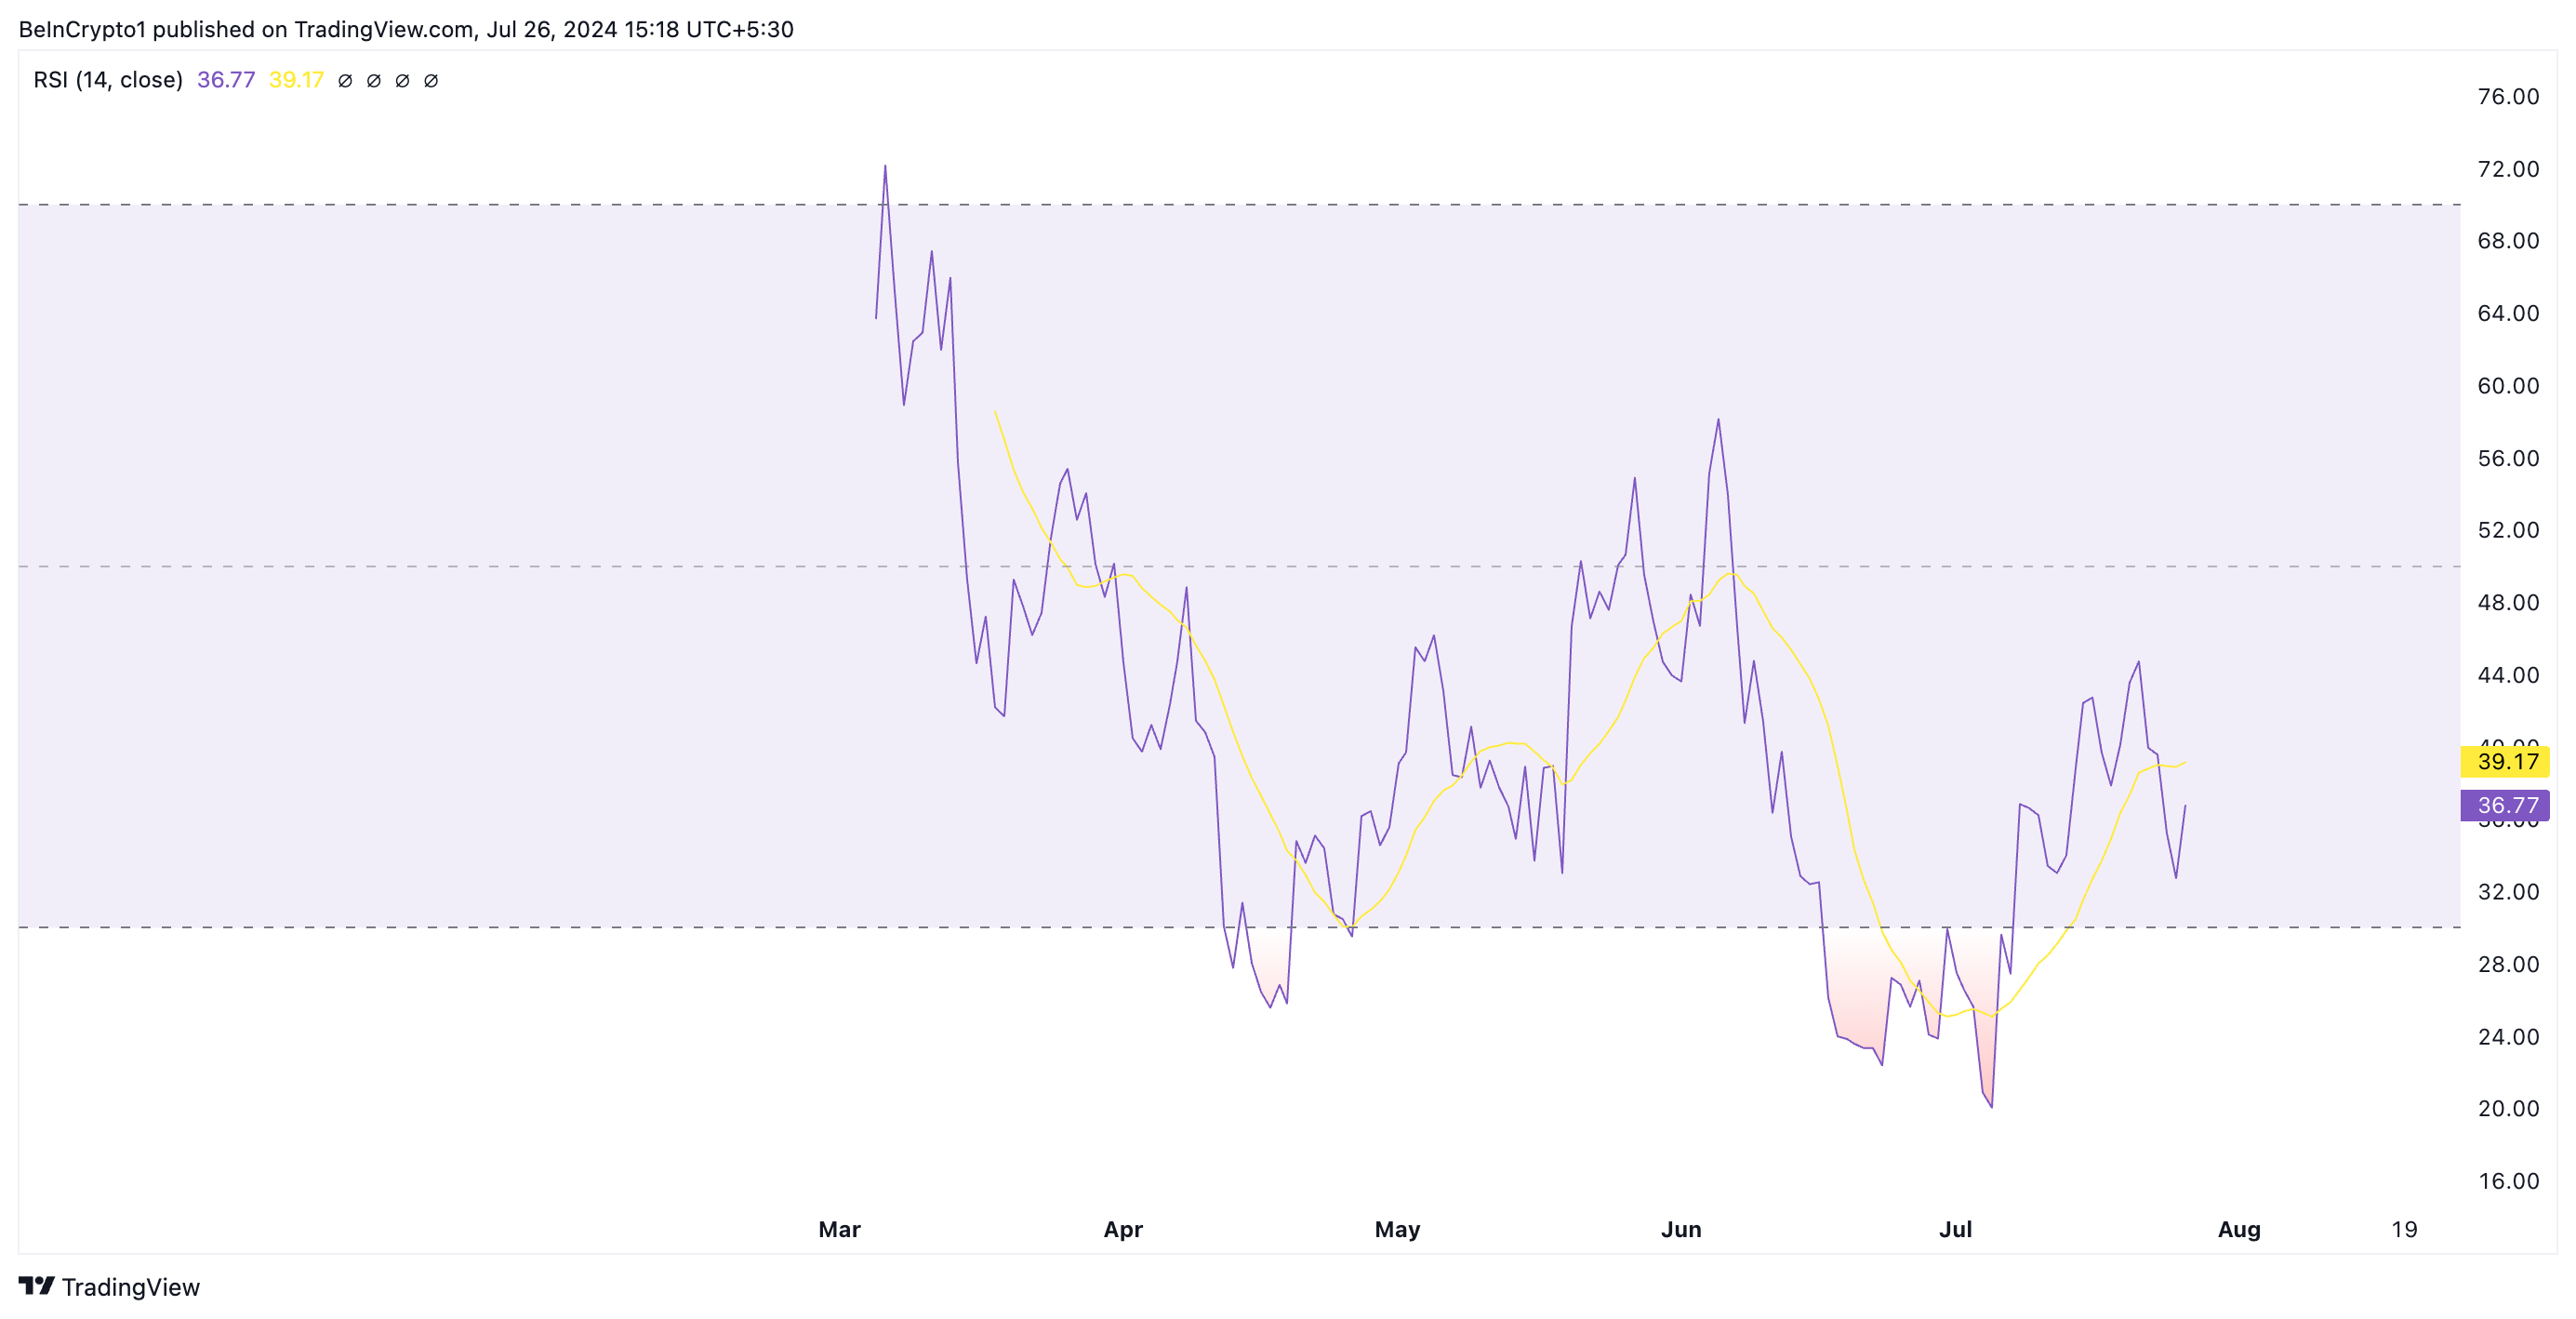The height and width of the screenshot is (1319, 2576).
Task: Click the 76.00 value on price scale
Action: click(2508, 97)
